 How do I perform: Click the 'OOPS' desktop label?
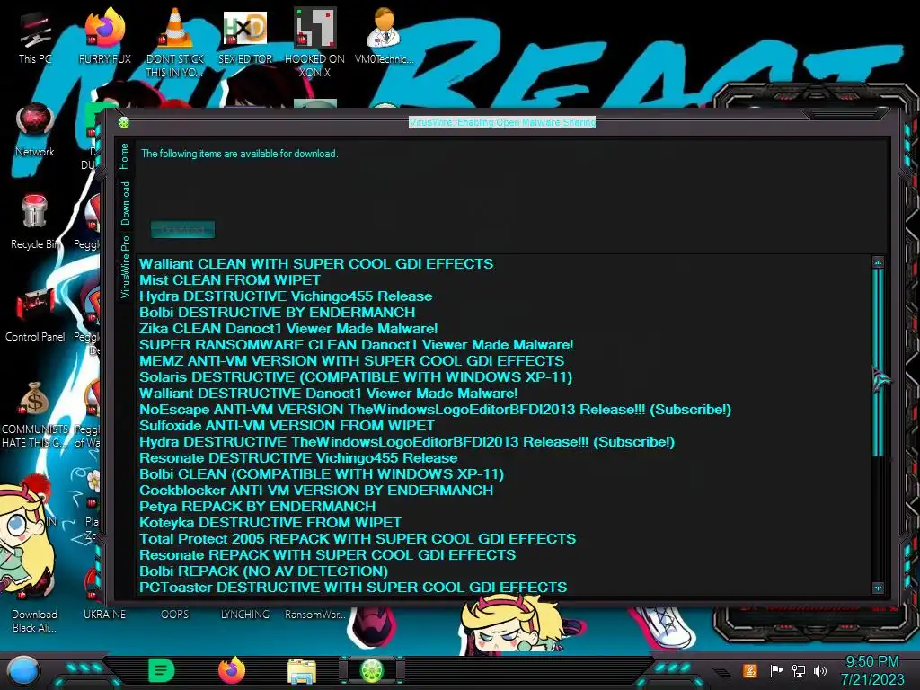175,615
